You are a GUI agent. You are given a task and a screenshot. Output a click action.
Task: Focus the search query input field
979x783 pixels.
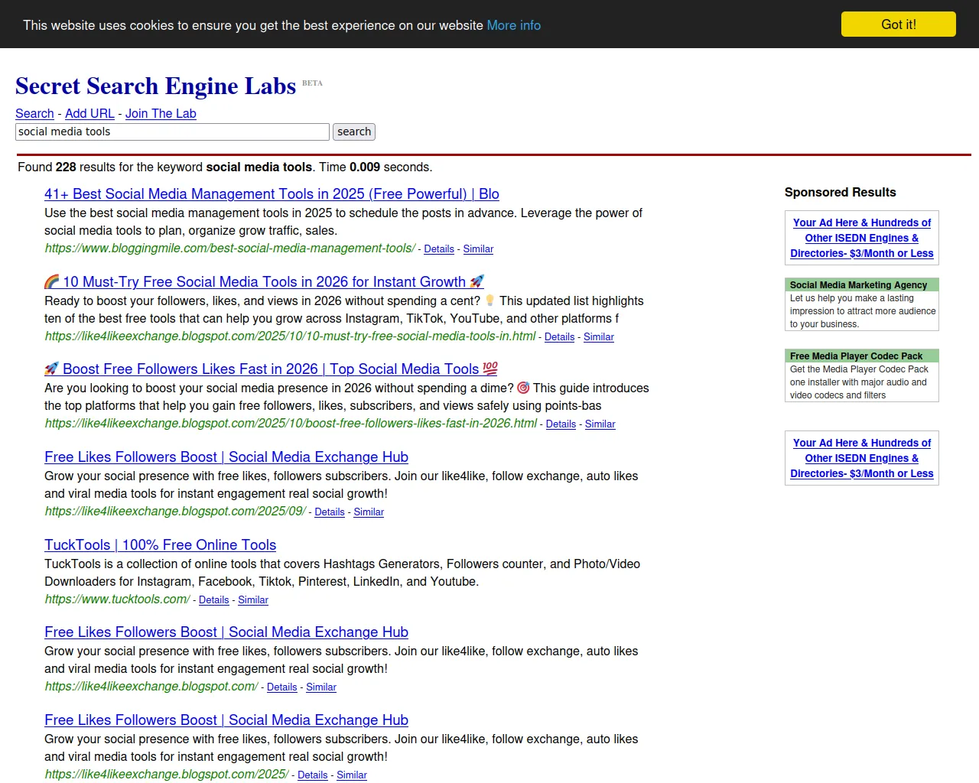click(172, 132)
